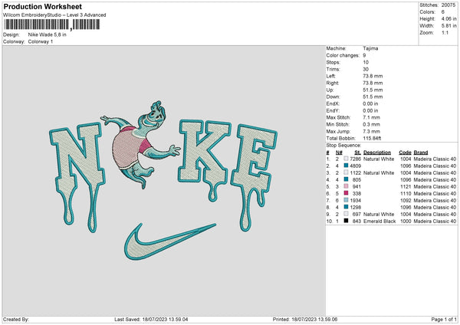Click the Machine value Tajima
This screenshot has width=460, height=325.
click(370, 48)
